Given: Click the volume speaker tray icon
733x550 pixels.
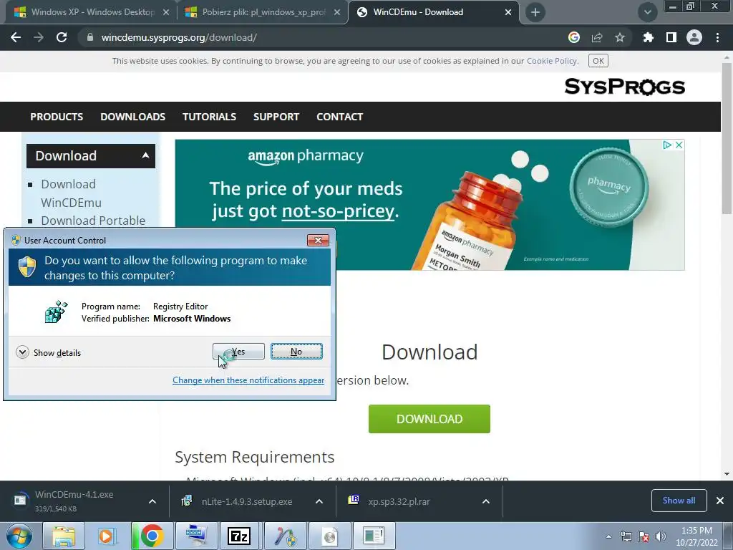Looking at the screenshot, I should [x=661, y=536].
